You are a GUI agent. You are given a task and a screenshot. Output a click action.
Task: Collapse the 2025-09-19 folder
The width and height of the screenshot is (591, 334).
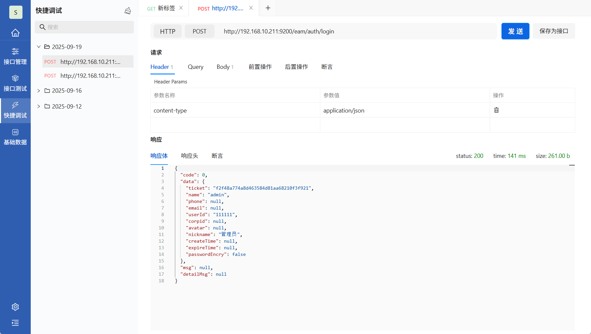(39, 47)
